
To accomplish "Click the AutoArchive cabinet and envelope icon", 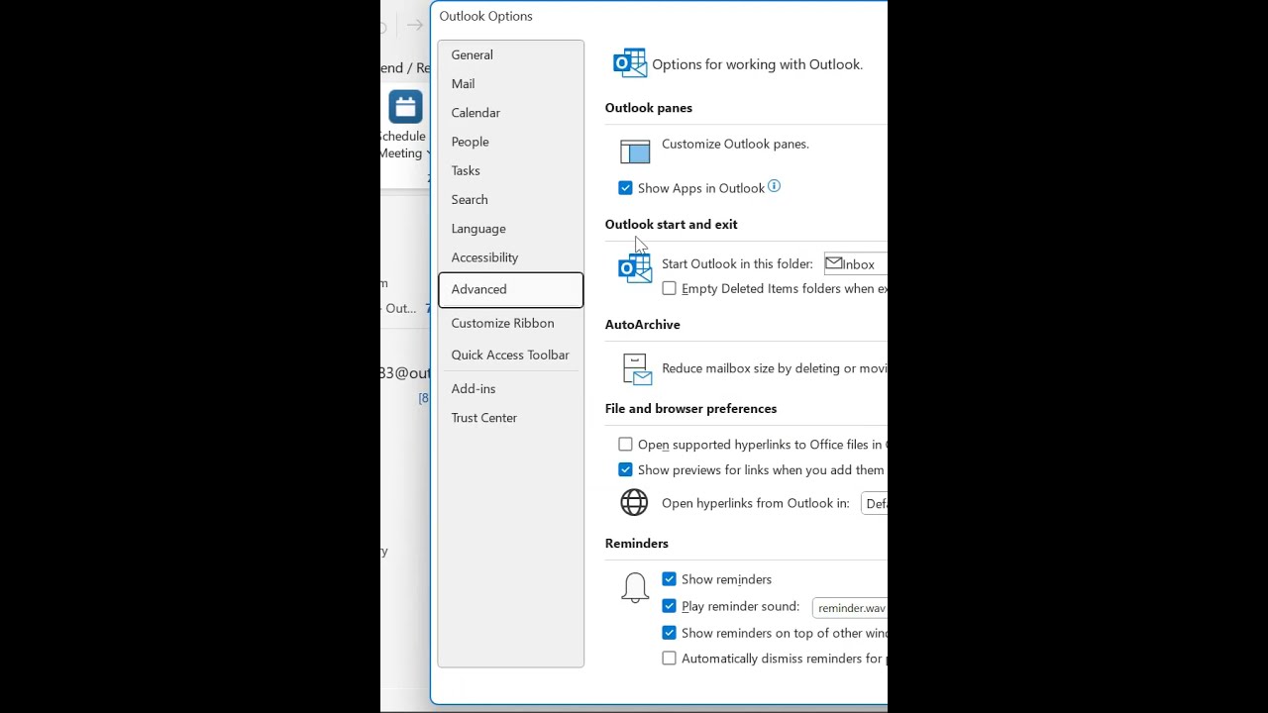I will click(637, 369).
